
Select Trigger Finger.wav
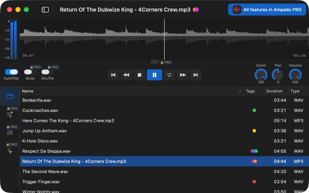(165, 182)
